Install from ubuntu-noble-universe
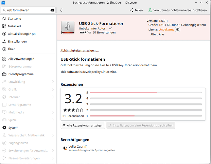The image size is (211, 164). [177, 10]
